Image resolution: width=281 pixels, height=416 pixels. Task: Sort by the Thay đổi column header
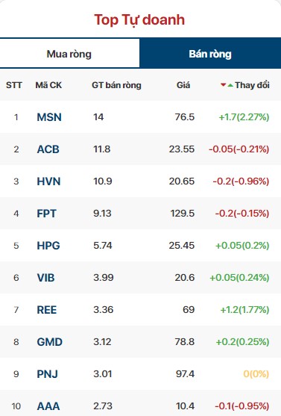(253, 85)
